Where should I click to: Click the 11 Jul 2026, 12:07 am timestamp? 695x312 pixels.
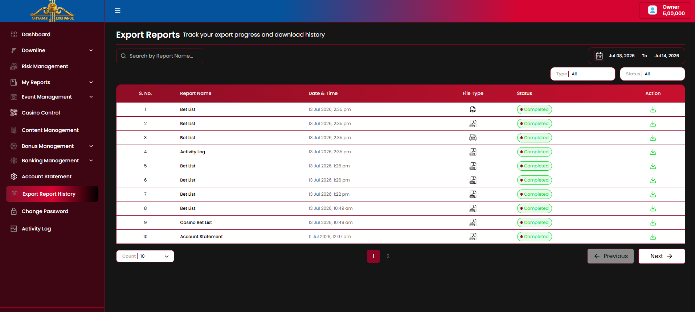point(330,237)
